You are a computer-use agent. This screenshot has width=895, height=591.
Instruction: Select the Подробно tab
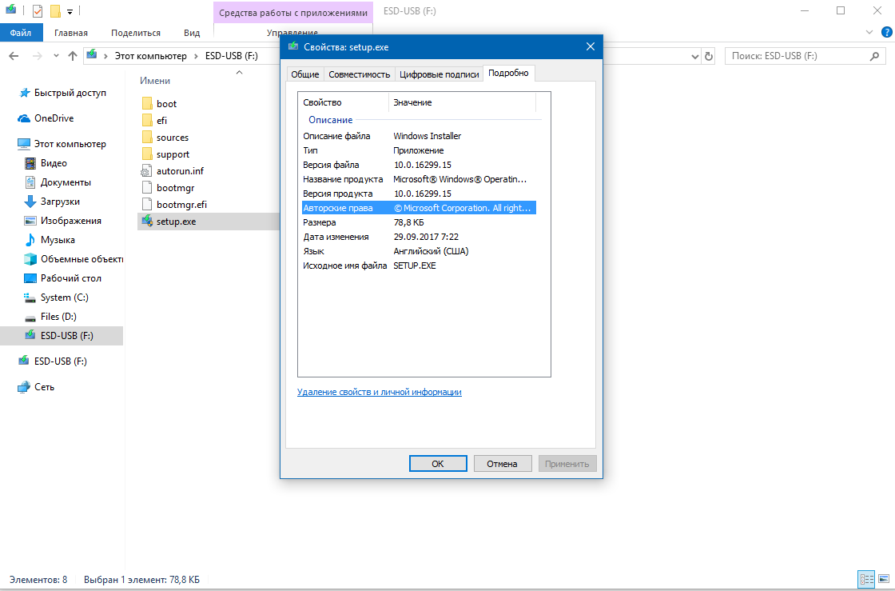tap(508, 73)
